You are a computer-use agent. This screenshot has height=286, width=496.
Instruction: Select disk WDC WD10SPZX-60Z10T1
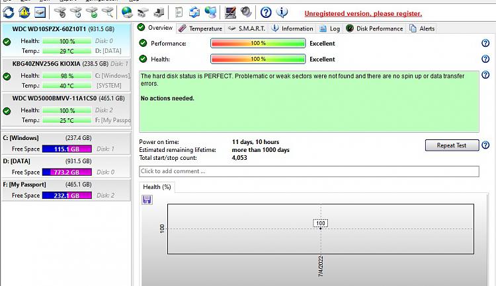(65, 40)
